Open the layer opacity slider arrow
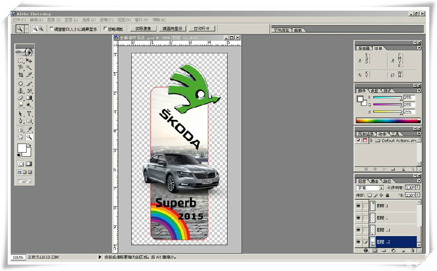437x271 pixels. 417,188
